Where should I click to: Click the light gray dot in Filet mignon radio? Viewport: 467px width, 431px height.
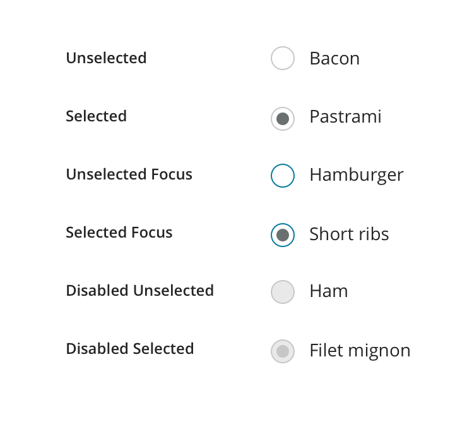[283, 351]
